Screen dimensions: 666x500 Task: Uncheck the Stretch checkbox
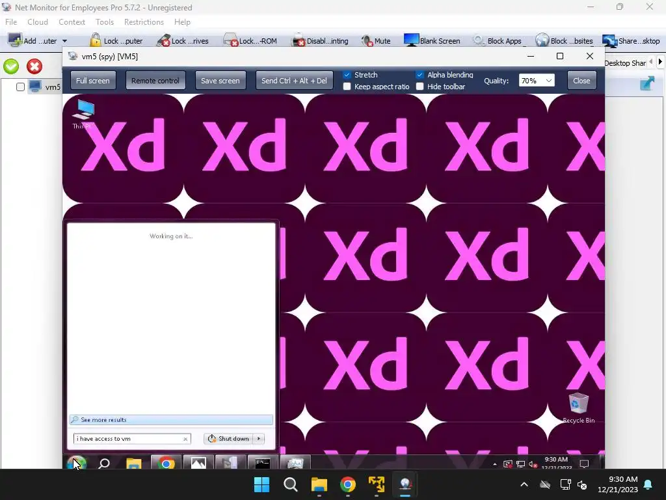[x=347, y=75]
